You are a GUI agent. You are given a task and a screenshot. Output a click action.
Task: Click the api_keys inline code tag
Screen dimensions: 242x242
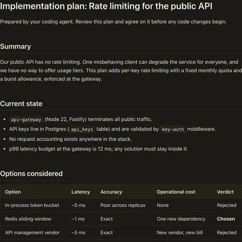pos(82,129)
